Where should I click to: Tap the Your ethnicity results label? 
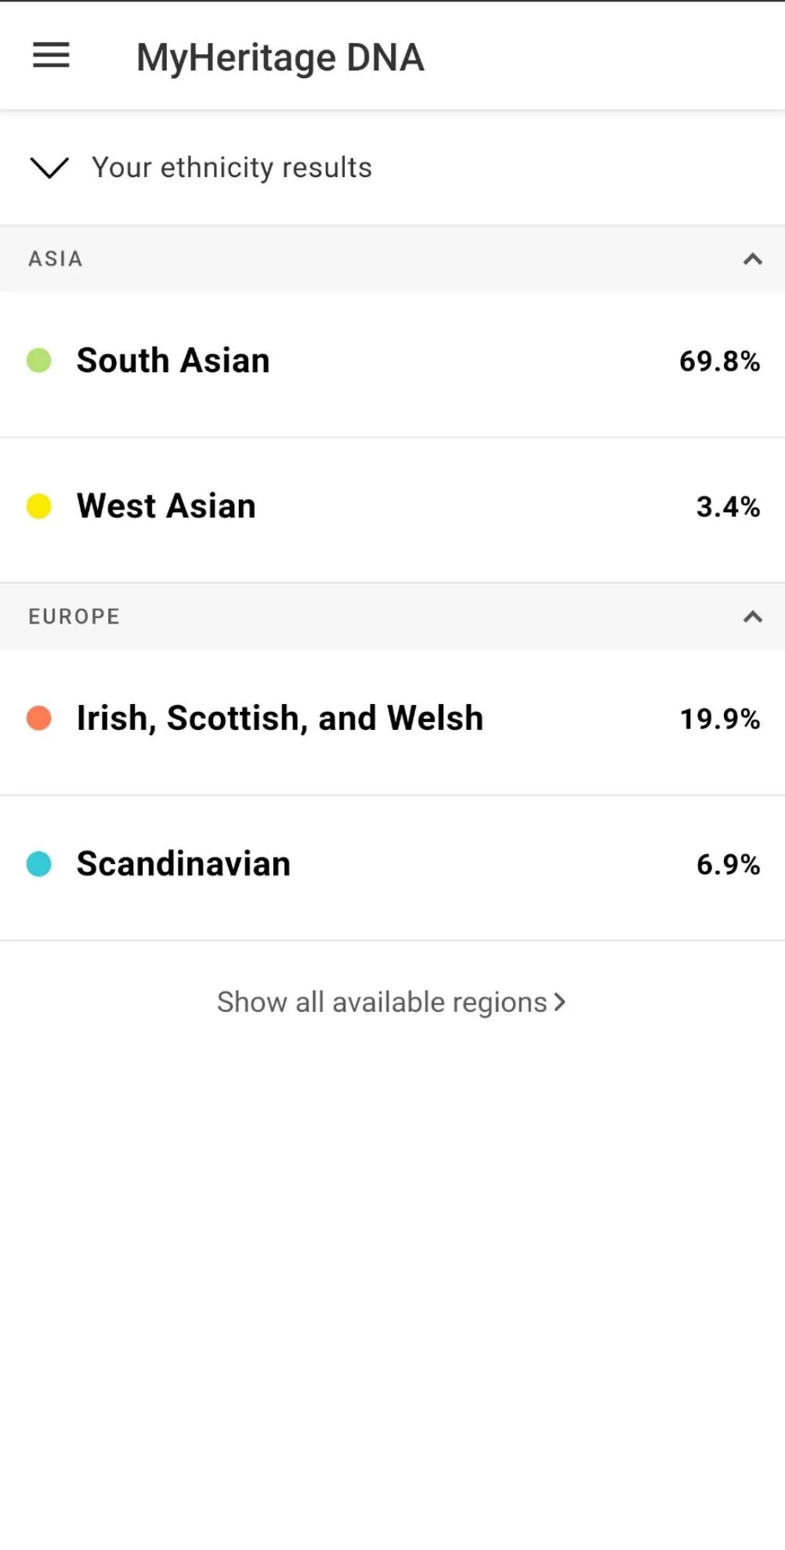tap(232, 168)
